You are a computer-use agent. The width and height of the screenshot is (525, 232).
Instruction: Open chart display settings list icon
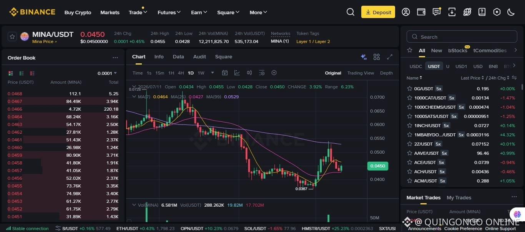click(x=262, y=73)
